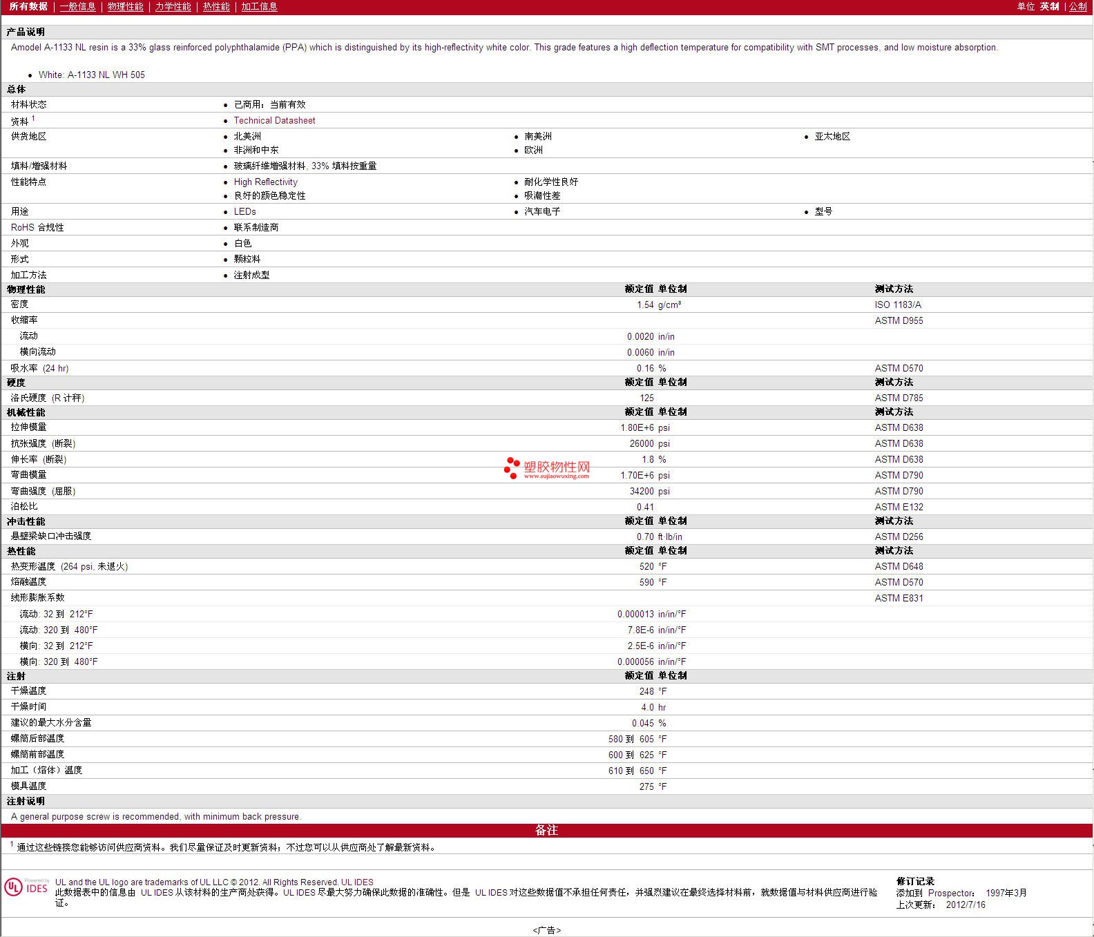
Task: Click the <广告> placeholder at bottom
Action: [x=546, y=930]
